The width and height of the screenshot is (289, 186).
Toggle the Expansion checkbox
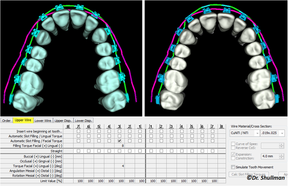pyautogui.click(x=233, y=154)
